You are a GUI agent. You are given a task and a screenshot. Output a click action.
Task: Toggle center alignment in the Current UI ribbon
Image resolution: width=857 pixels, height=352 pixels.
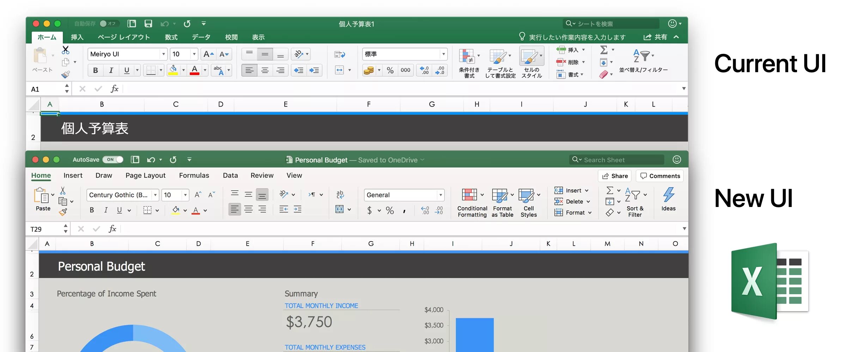265,70
